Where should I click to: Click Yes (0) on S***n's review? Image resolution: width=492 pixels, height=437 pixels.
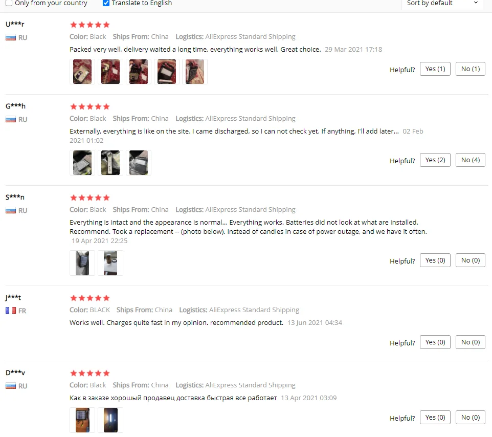(x=435, y=260)
